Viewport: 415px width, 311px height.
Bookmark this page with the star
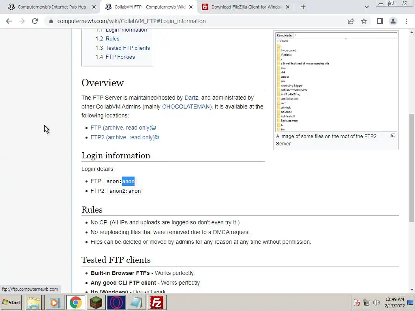point(364,21)
